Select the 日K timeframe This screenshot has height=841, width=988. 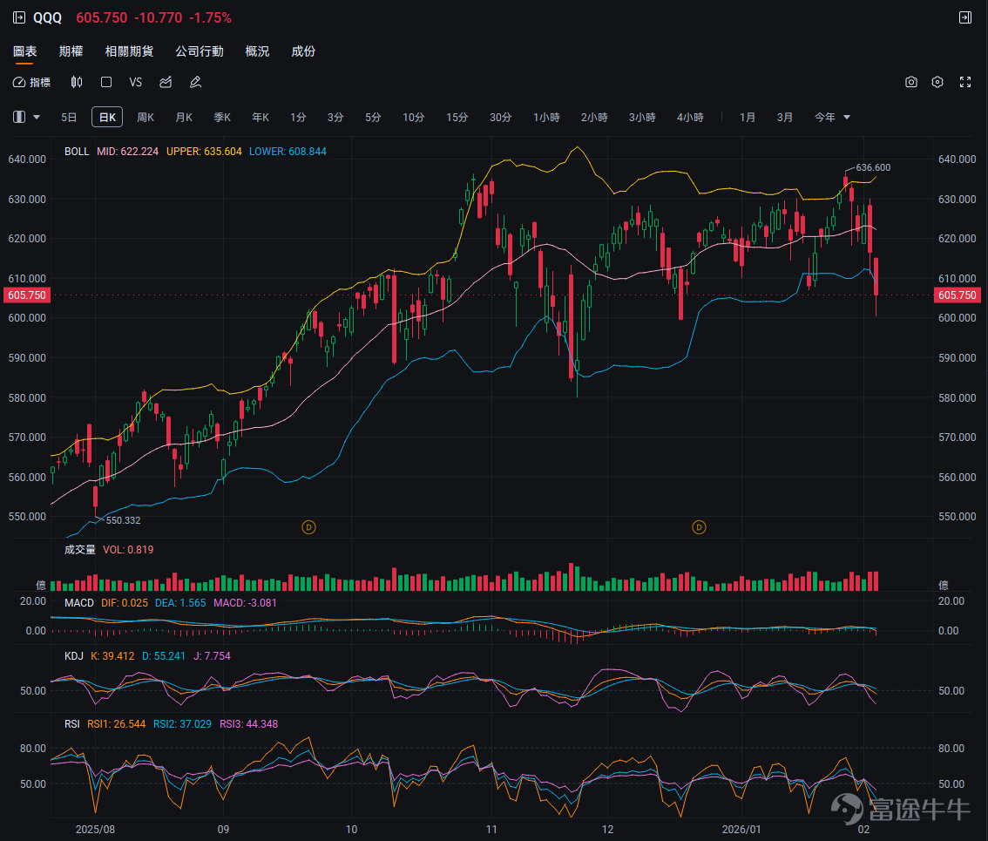pos(107,118)
